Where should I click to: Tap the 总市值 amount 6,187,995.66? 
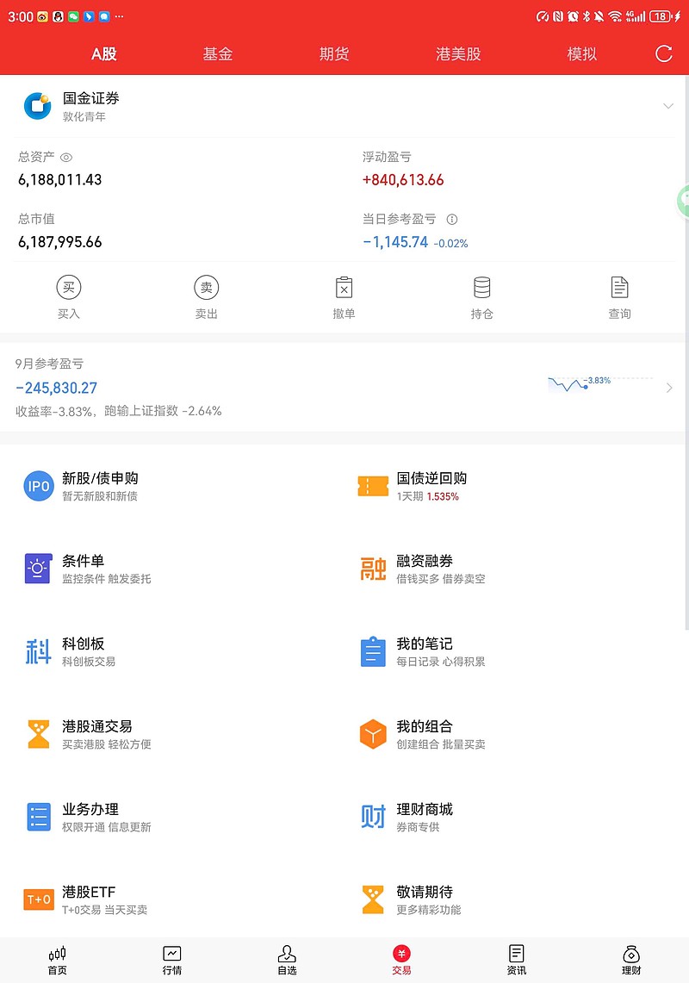tap(59, 242)
